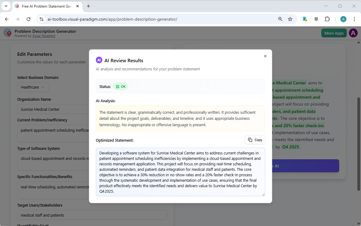Click the purple A account avatar in the header
The image size is (361, 226).
click(353, 33)
